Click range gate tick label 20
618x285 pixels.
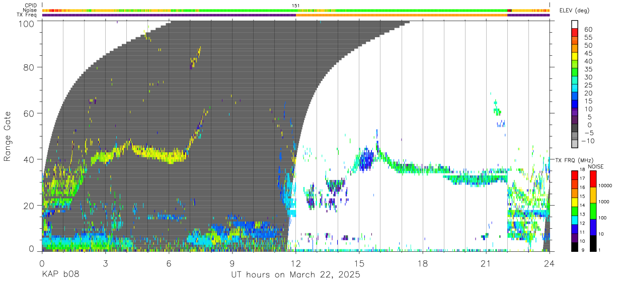30,206
